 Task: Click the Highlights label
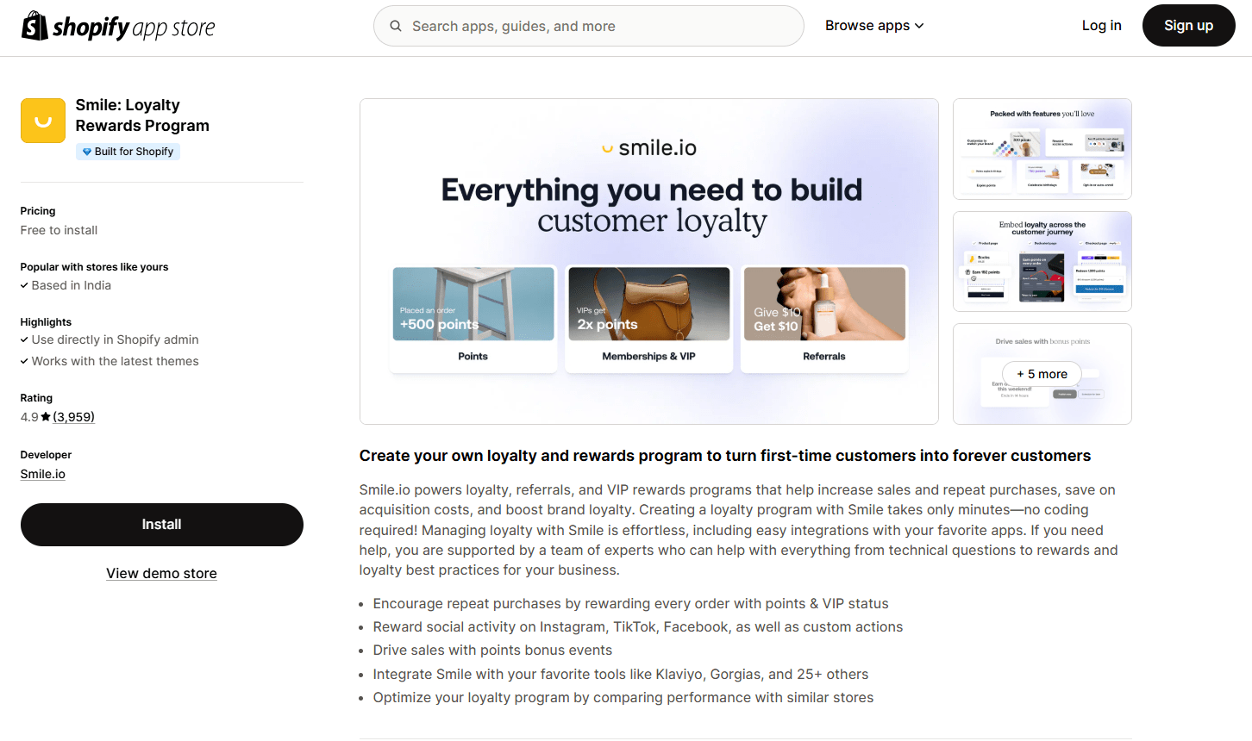pos(46,322)
